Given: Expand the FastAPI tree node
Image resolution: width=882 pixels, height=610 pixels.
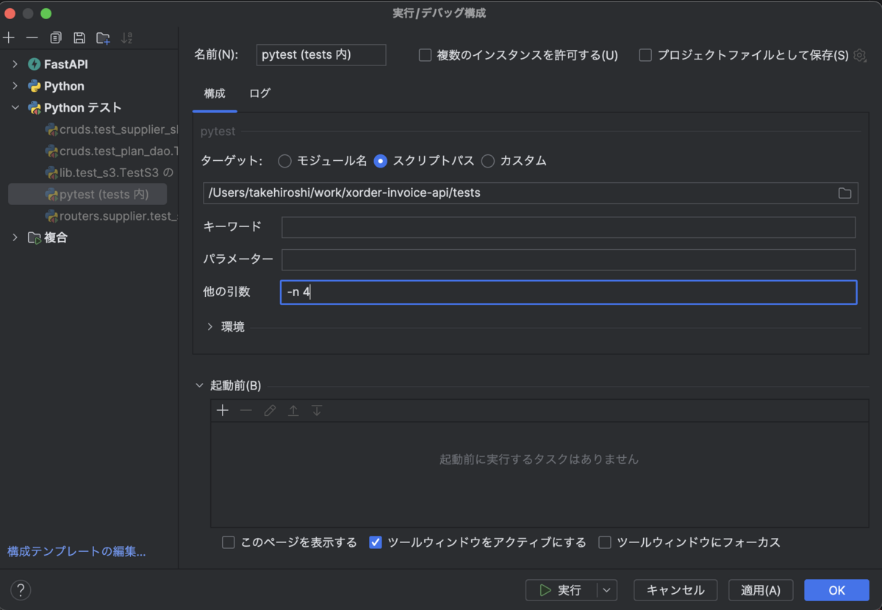Looking at the screenshot, I should (x=15, y=65).
